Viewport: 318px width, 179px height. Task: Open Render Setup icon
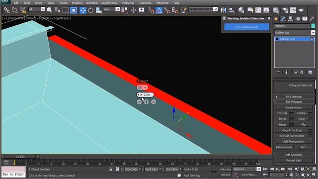point(286,10)
